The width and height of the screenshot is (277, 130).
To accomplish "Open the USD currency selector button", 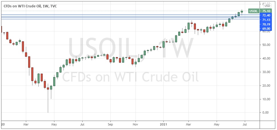I will 267,6.
